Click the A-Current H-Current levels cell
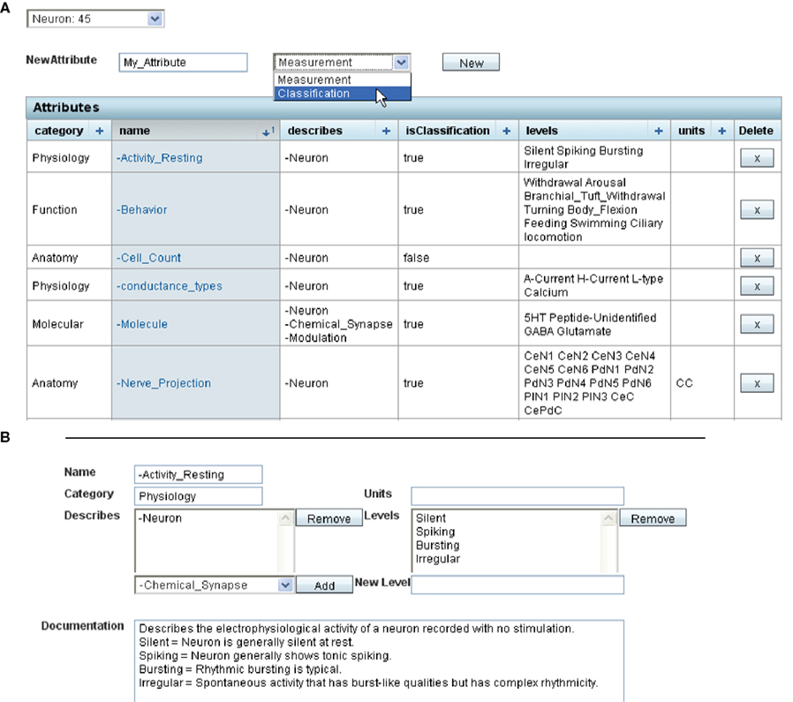 click(x=593, y=286)
